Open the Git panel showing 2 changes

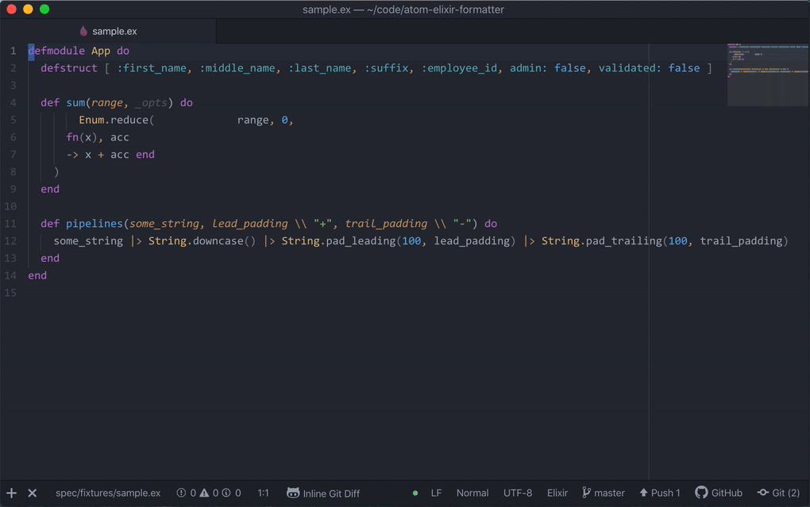click(779, 493)
